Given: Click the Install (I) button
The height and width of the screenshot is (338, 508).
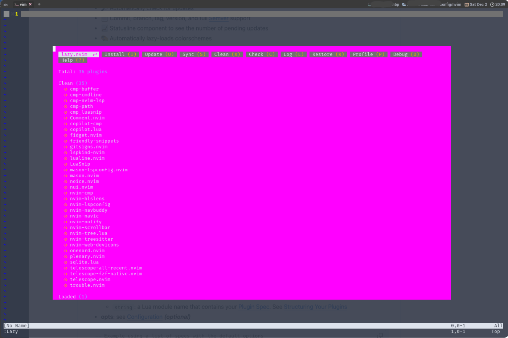Looking at the screenshot, I should pos(120,54).
